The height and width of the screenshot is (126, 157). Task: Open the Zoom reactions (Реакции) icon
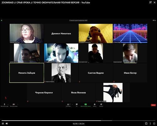tap(101, 104)
